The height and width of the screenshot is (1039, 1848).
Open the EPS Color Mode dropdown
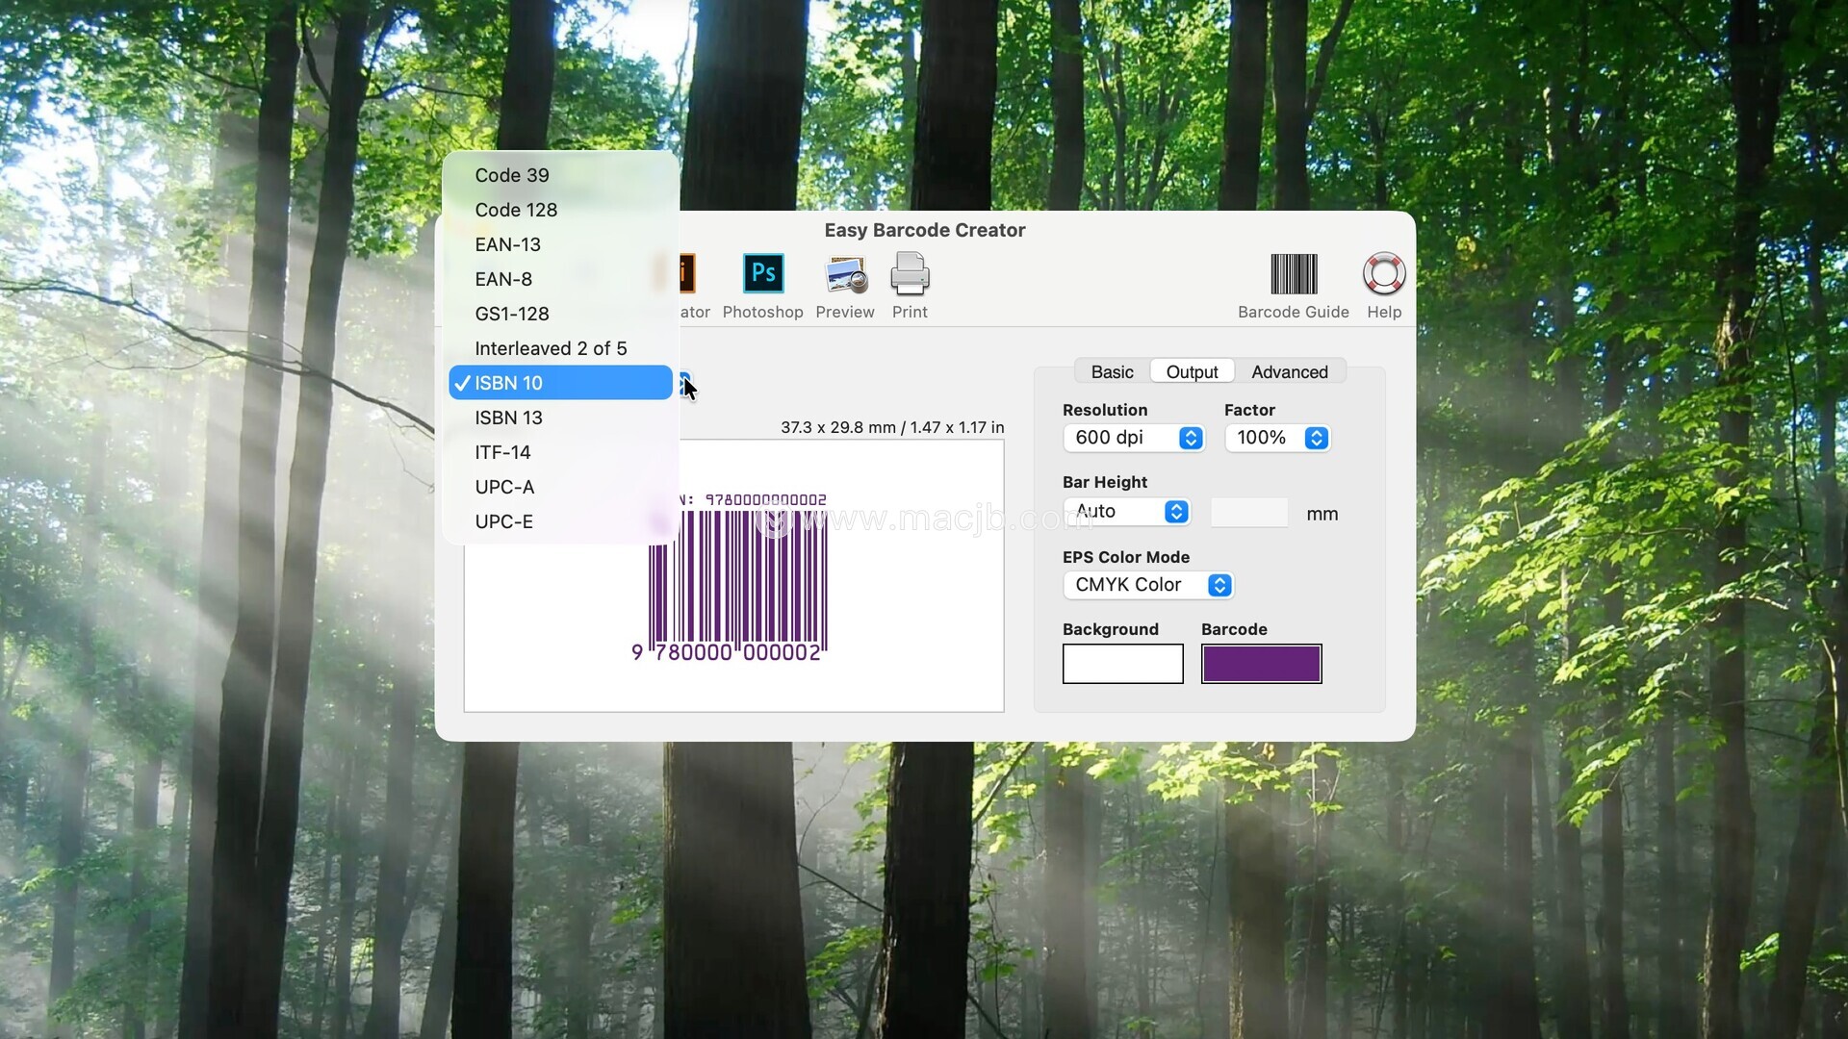coord(1147,585)
